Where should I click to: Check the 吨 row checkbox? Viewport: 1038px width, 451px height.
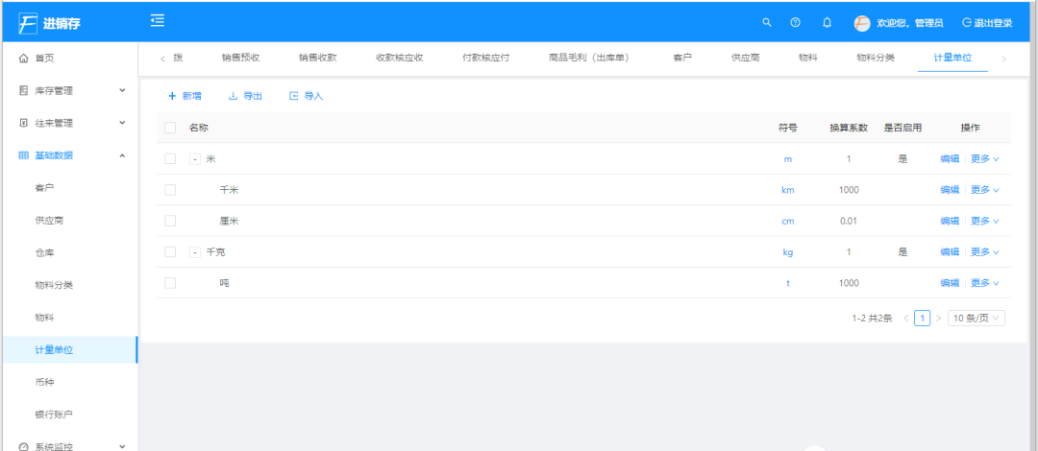click(x=170, y=283)
